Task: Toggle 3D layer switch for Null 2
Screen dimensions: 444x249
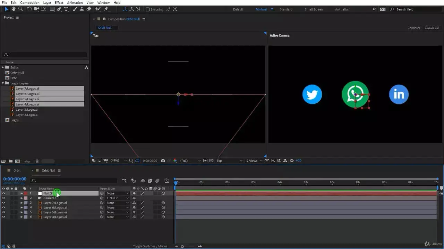Action: coord(163,193)
